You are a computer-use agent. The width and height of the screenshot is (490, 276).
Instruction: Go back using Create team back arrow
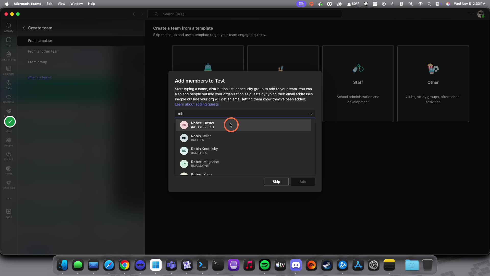[x=24, y=28]
